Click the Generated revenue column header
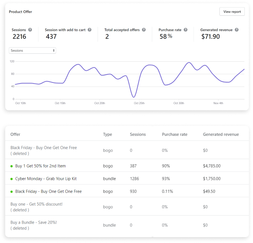The width and height of the screenshot is (253, 243). tap(220, 134)
